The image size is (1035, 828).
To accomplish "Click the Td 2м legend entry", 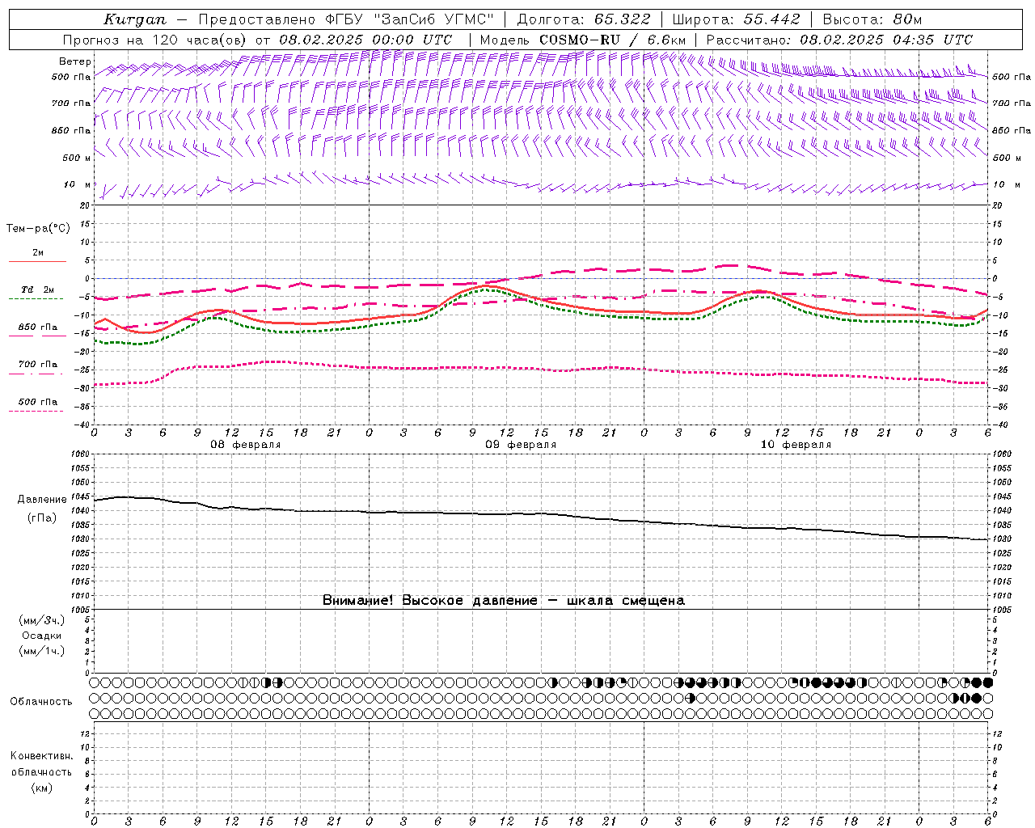I will [x=38, y=293].
